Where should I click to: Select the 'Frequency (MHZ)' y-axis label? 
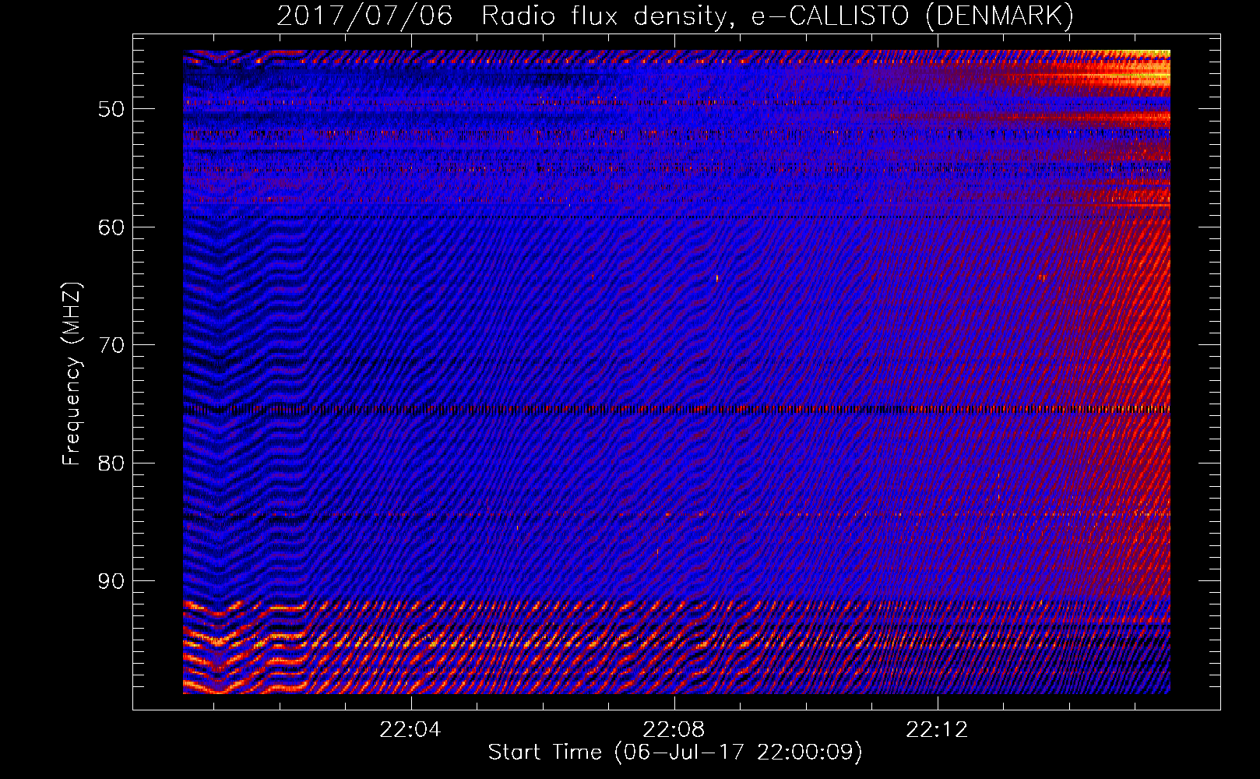point(72,374)
